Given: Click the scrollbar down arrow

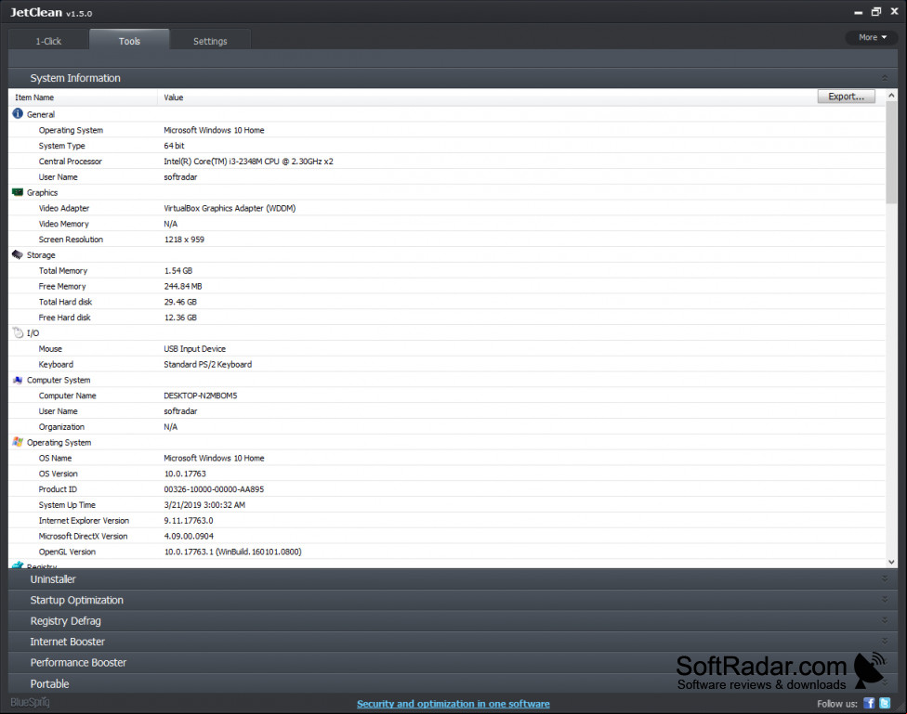Looking at the screenshot, I should [x=891, y=562].
